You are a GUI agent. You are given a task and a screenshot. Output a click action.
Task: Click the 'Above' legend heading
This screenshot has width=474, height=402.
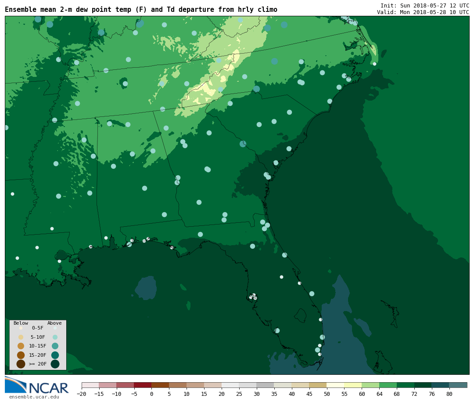(x=54, y=323)
